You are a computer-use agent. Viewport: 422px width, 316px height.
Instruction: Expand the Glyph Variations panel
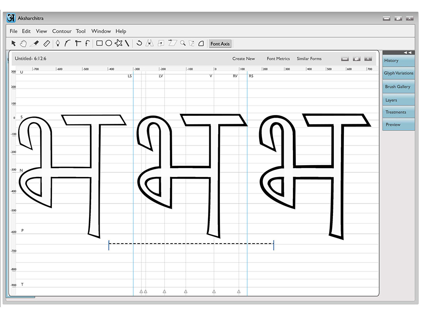click(x=398, y=73)
